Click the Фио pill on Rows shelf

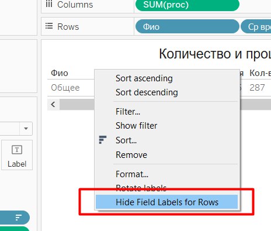[187, 26]
